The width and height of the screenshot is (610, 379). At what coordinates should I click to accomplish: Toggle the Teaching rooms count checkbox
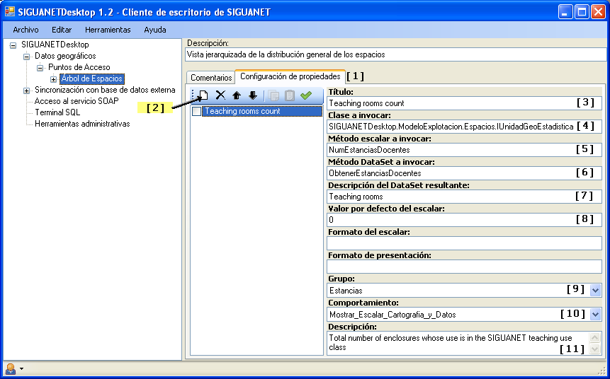(197, 112)
